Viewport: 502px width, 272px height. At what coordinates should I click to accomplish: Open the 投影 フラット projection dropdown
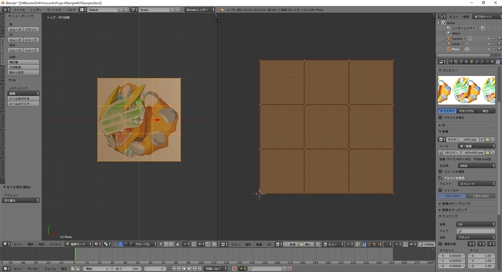click(x=476, y=237)
